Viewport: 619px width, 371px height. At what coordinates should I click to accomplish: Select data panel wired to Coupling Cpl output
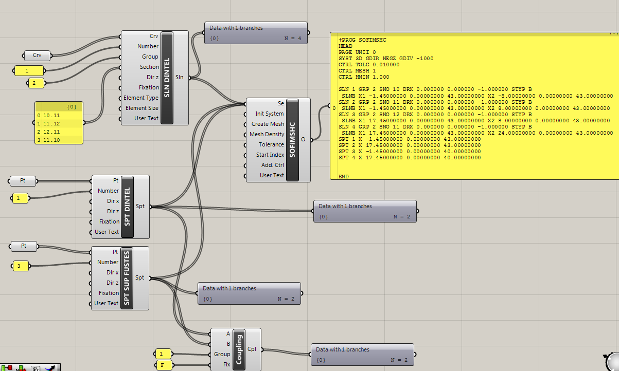coord(362,355)
